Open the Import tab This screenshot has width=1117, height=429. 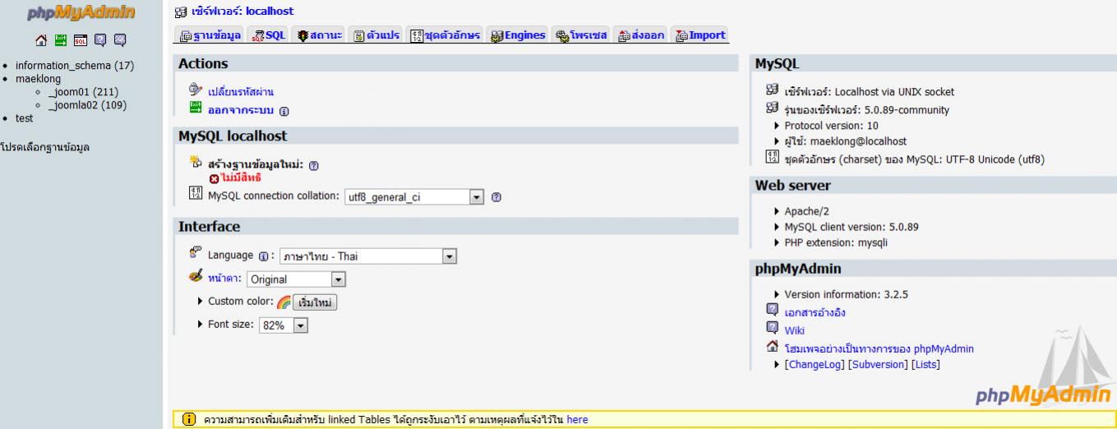(701, 35)
